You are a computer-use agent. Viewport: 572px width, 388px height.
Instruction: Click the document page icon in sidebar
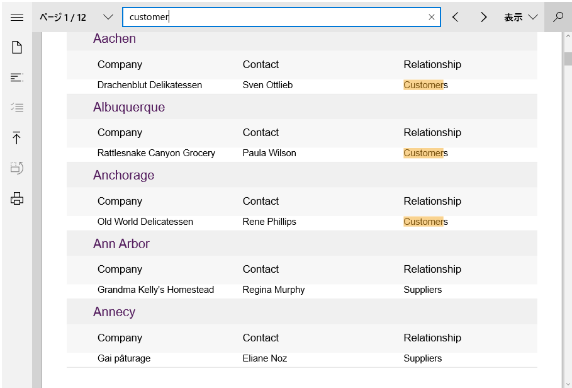pos(17,47)
